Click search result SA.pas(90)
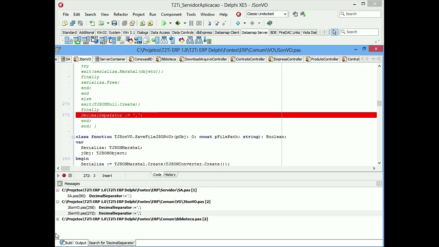This screenshot has height=247, width=439. click(x=99, y=196)
